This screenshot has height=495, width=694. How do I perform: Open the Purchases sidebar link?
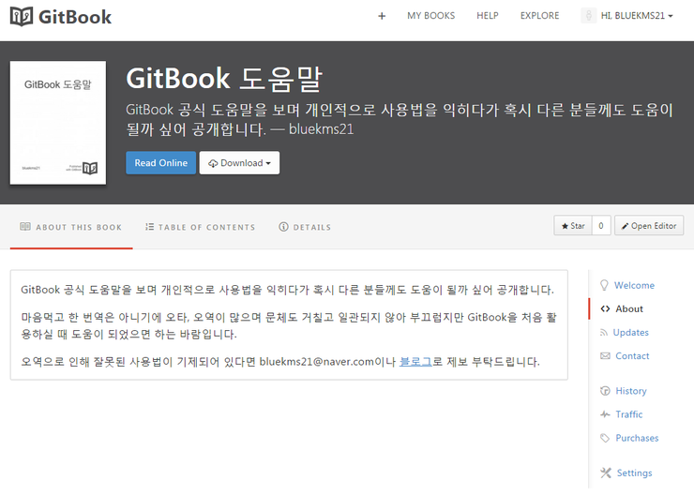(x=637, y=438)
